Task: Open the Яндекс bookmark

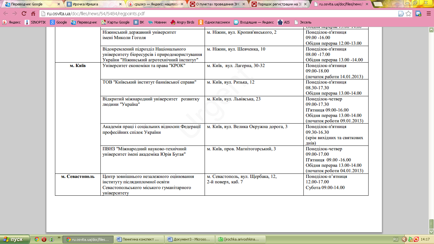Action: tap(12, 22)
